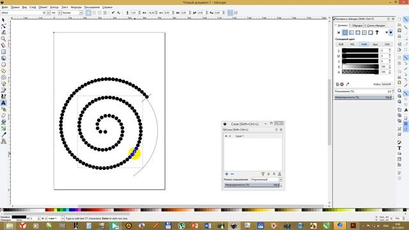
Task: Click the K channel slider
Action: pyautogui.click(x=360, y=66)
